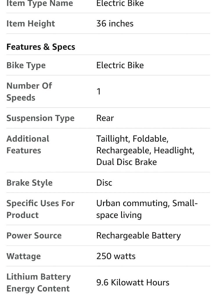Image resolution: width=214 pixels, height=297 pixels.
Task: Select the Features & Specs section heading
Action: pos(41,47)
